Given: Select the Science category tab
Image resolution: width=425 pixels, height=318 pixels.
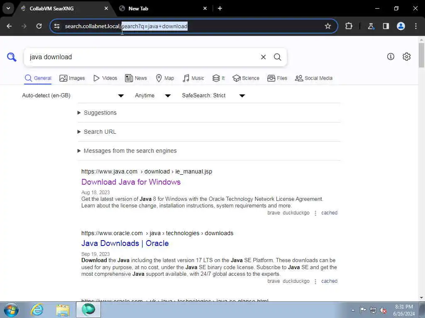Looking at the screenshot, I should [246, 78].
